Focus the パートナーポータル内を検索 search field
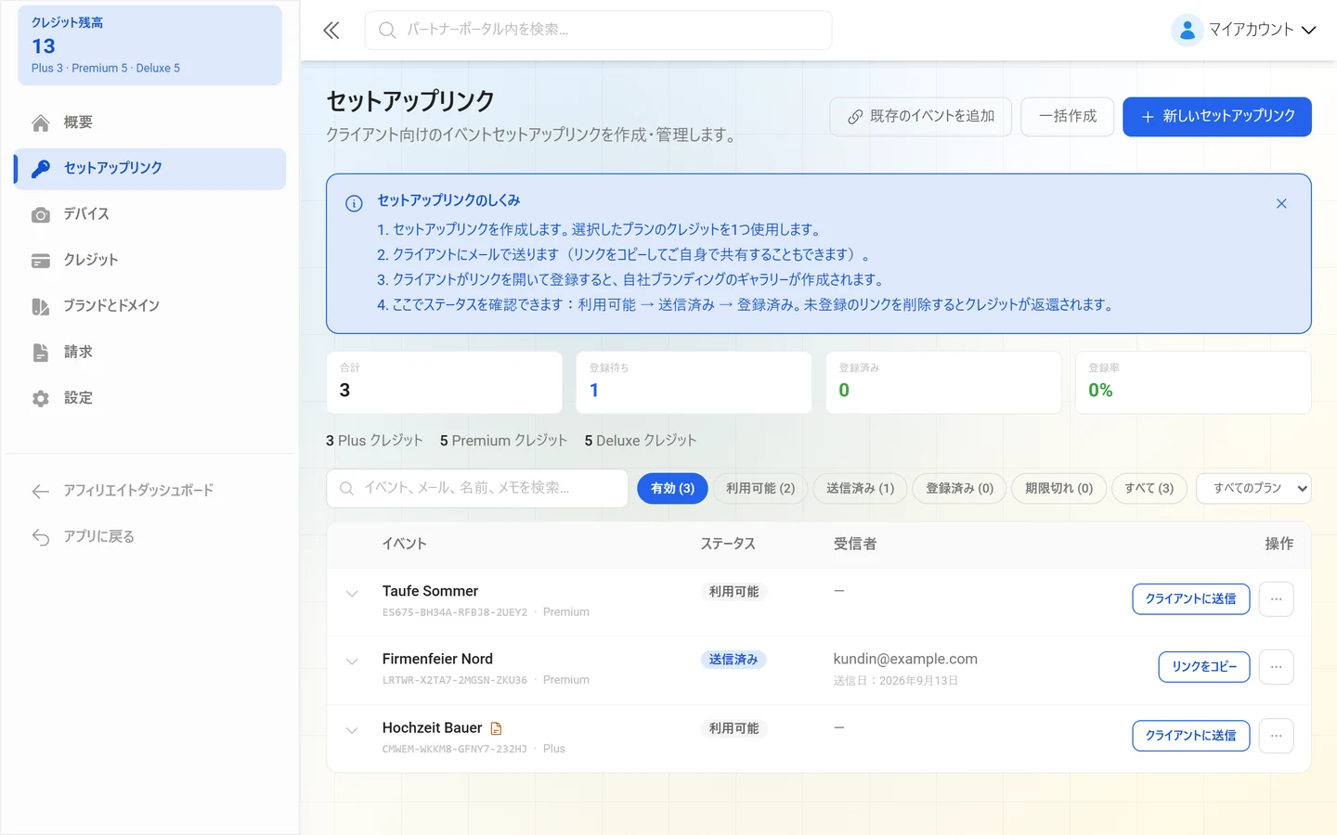 point(599,31)
